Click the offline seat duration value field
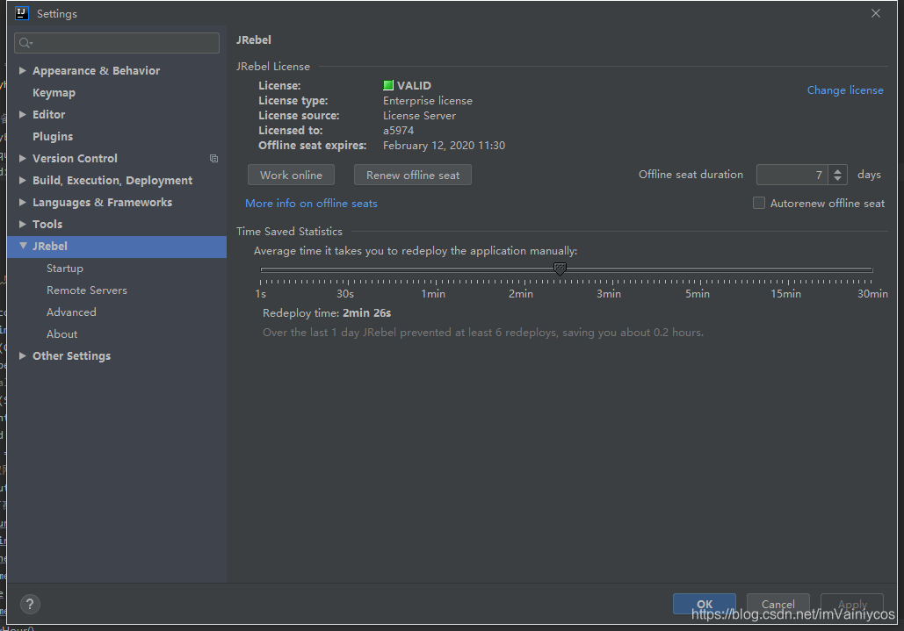Viewport: 904px width, 631px height. click(x=792, y=175)
